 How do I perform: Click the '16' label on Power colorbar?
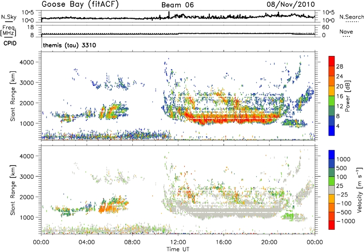(x=339, y=96)
